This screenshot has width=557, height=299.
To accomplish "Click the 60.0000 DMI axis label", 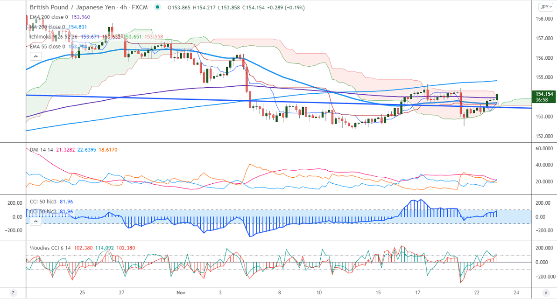I will (544, 148).
